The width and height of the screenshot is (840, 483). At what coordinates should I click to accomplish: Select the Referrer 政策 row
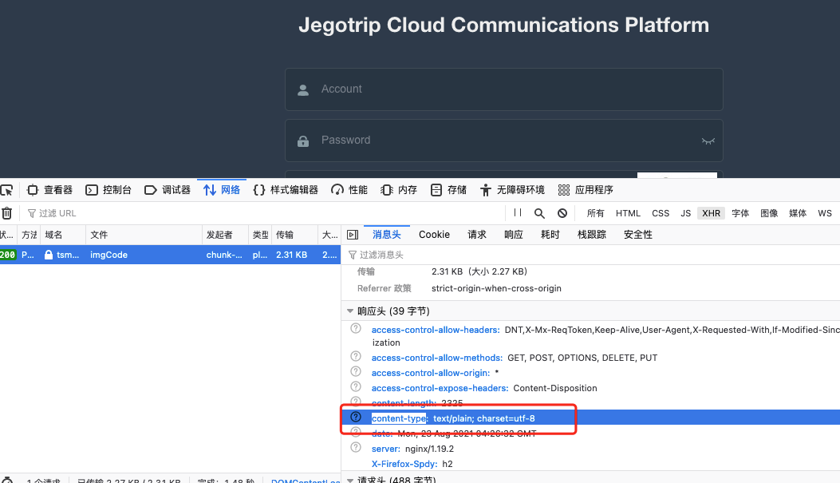[590, 288]
